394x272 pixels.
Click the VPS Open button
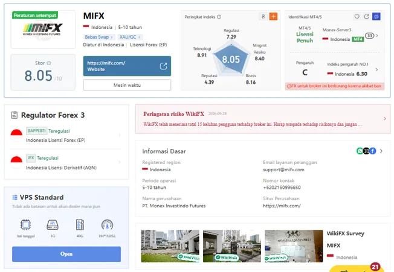[66, 254]
